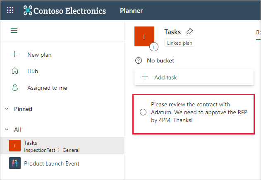Click the No bucket question mark icon
261x180 pixels.
tap(139, 60)
